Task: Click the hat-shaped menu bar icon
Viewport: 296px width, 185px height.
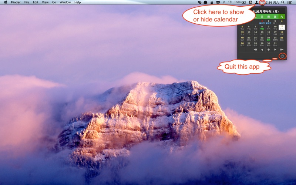Action: 205,2
